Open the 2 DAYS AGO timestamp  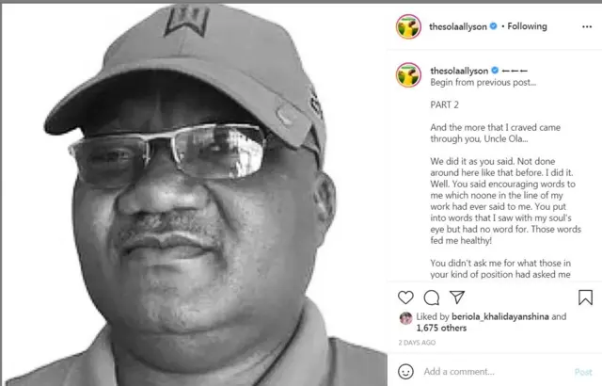click(x=417, y=343)
